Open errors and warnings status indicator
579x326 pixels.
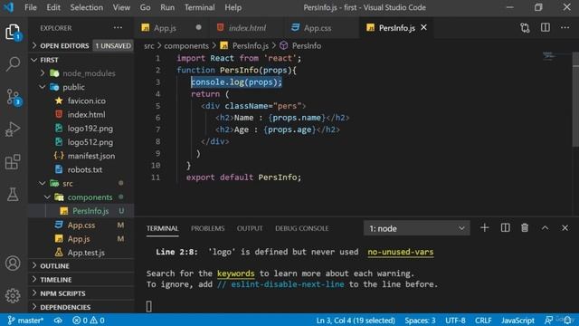pyautogui.click(x=89, y=320)
